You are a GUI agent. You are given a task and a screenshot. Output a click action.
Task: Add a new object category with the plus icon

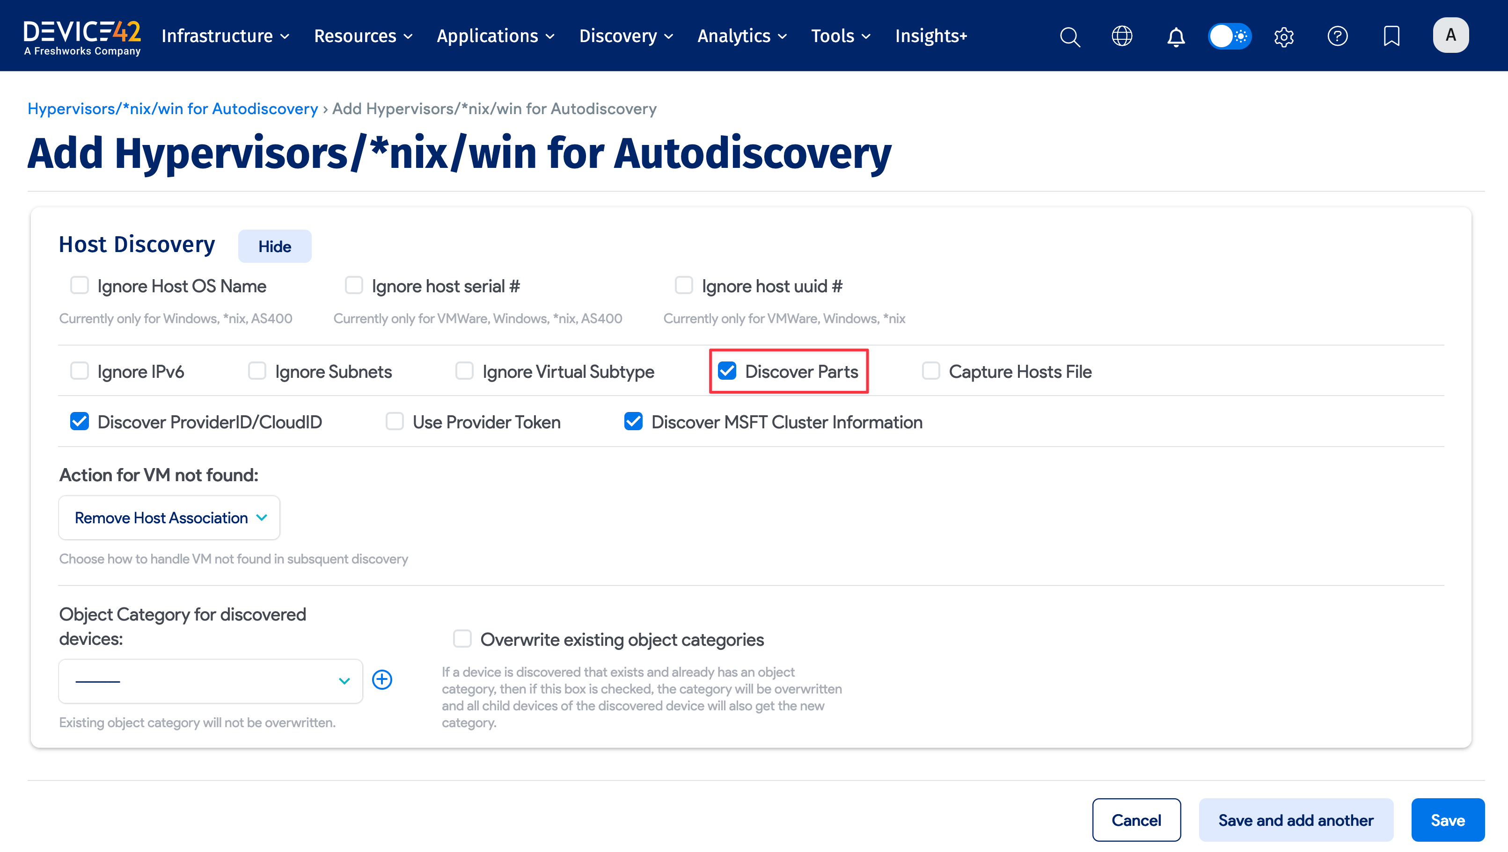(x=382, y=680)
